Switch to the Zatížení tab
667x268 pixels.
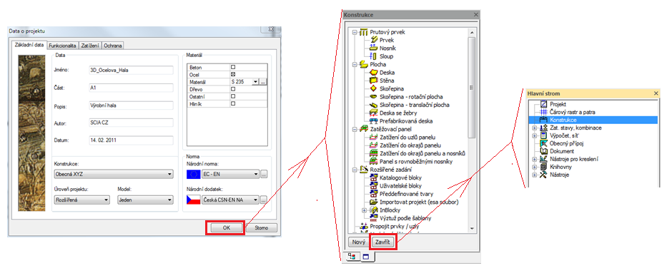click(90, 46)
